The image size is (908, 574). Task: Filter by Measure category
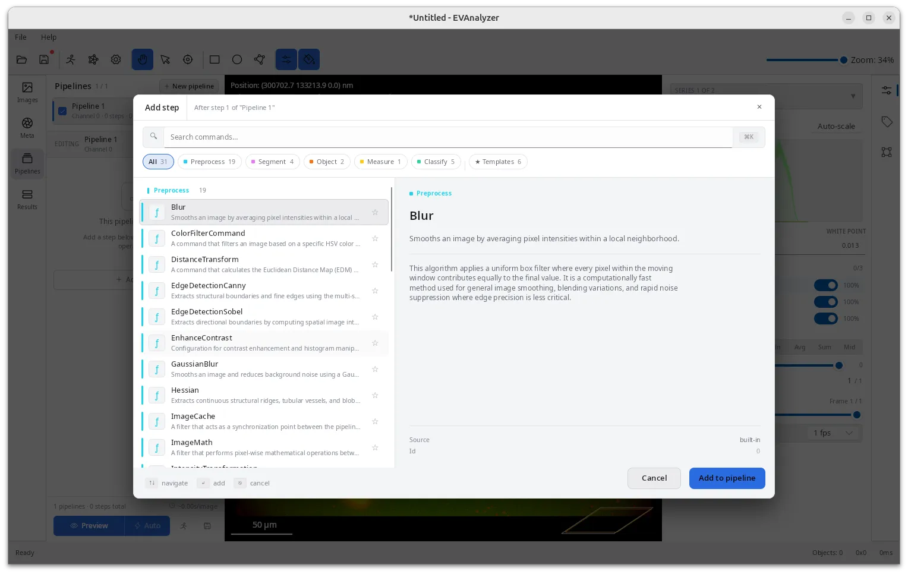click(x=380, y=162)
